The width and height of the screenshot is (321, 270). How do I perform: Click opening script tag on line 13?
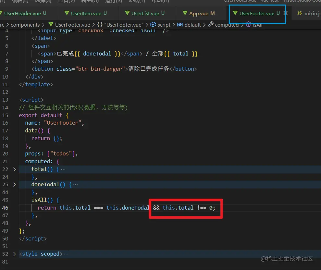pos(31,100)
